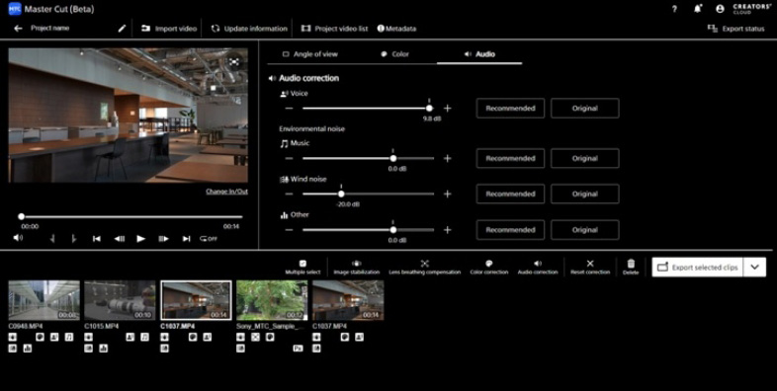
Task: Switch to the Color tab
Action: 395,54
